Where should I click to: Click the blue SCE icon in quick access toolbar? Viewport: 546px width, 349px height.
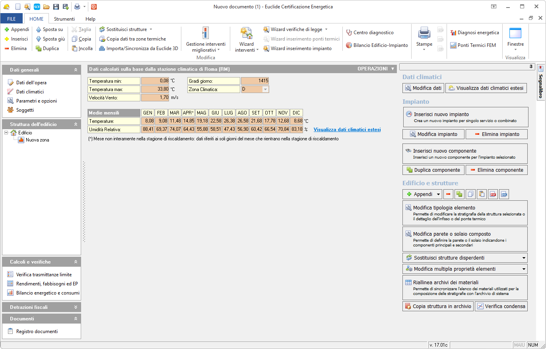click(x=37, y=7)
